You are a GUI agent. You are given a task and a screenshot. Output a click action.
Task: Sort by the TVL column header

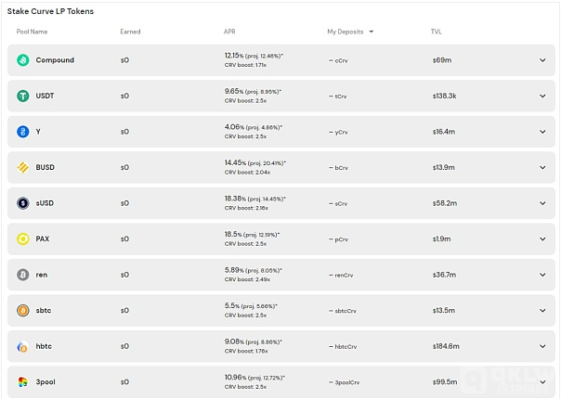pos(437,32)
